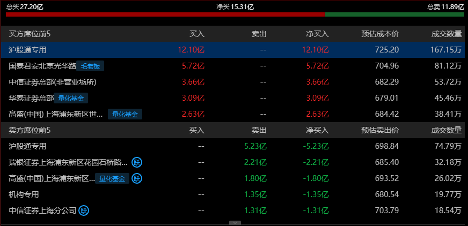Click the 毛老板 tag
The width and height of the screenshot is (468, 226).
pyautogui.click(x=90, y=66)
